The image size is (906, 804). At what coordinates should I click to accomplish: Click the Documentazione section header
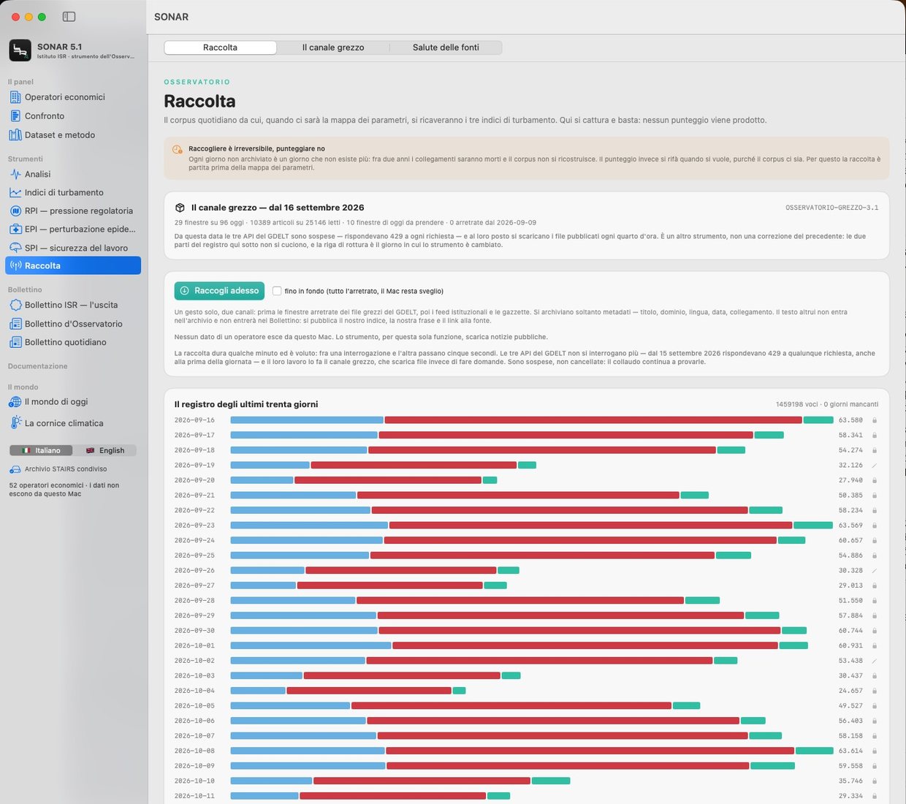[38, 366]
